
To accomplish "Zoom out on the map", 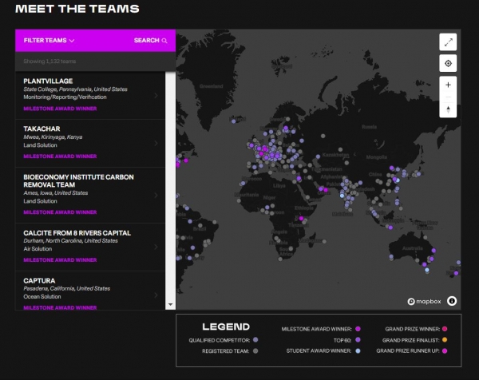I will 448,97.
